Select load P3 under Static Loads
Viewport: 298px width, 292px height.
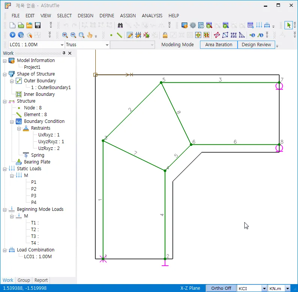(x=34, y=196)
